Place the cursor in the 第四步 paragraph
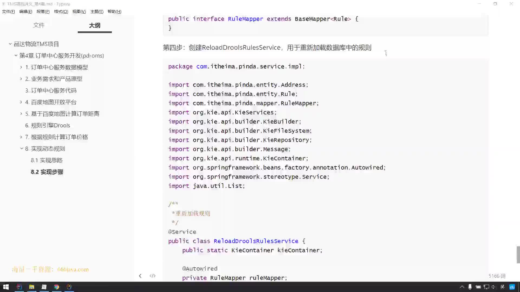520x292 pixels. 267,48
